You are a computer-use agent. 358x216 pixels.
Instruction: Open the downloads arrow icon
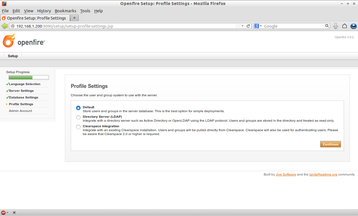336,26
